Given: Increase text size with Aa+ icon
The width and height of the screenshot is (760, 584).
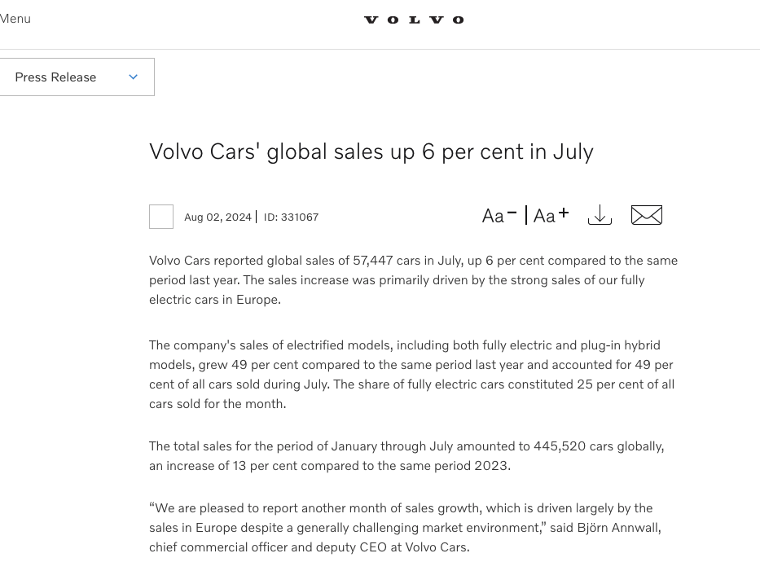Looking at the screenshot, I should click(x=551, y=215).
